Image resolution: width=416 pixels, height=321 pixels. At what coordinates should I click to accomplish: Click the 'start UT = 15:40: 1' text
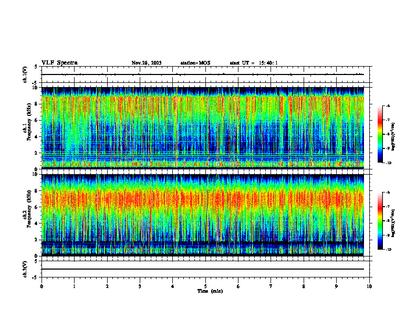(254, 63)
